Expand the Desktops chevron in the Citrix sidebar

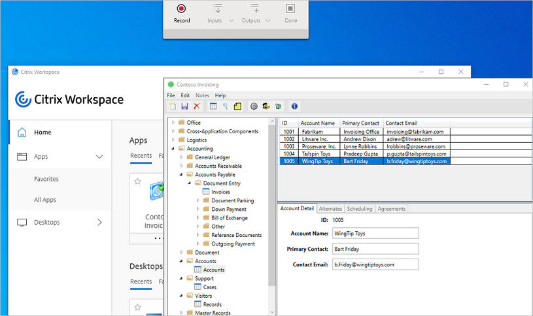99,223
